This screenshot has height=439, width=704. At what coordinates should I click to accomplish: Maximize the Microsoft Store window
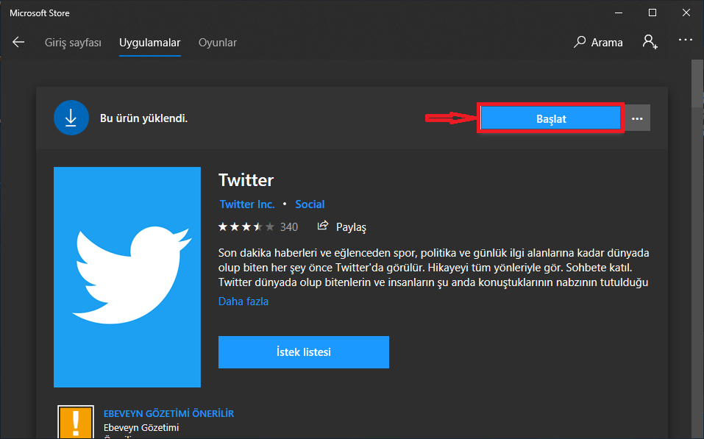tap(653, 13)
